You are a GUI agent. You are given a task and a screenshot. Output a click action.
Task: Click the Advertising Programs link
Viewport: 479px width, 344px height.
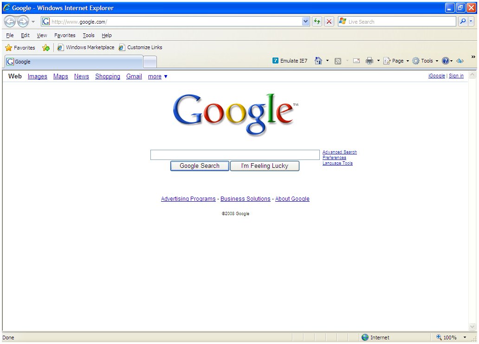coord(188,199)
